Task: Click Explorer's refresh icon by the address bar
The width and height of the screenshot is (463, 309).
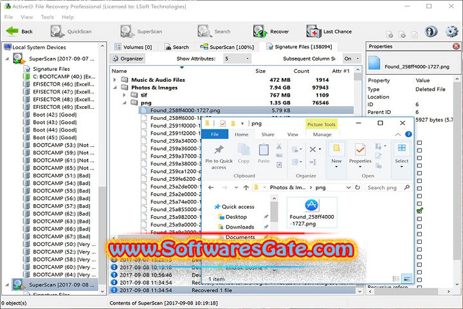Action: coord(358,187)
